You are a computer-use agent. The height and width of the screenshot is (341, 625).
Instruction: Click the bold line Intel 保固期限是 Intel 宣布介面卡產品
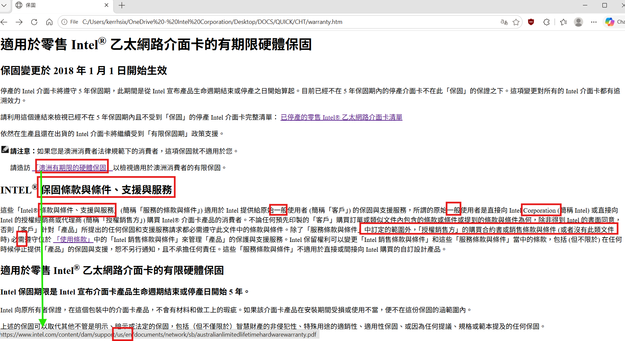click(124, 292)
